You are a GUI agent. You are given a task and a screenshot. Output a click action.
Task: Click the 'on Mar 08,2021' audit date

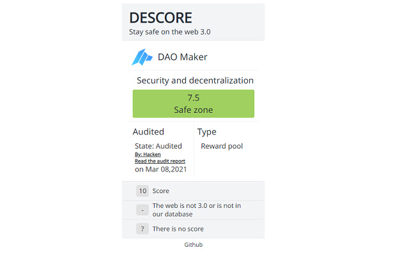pos(160,170)
